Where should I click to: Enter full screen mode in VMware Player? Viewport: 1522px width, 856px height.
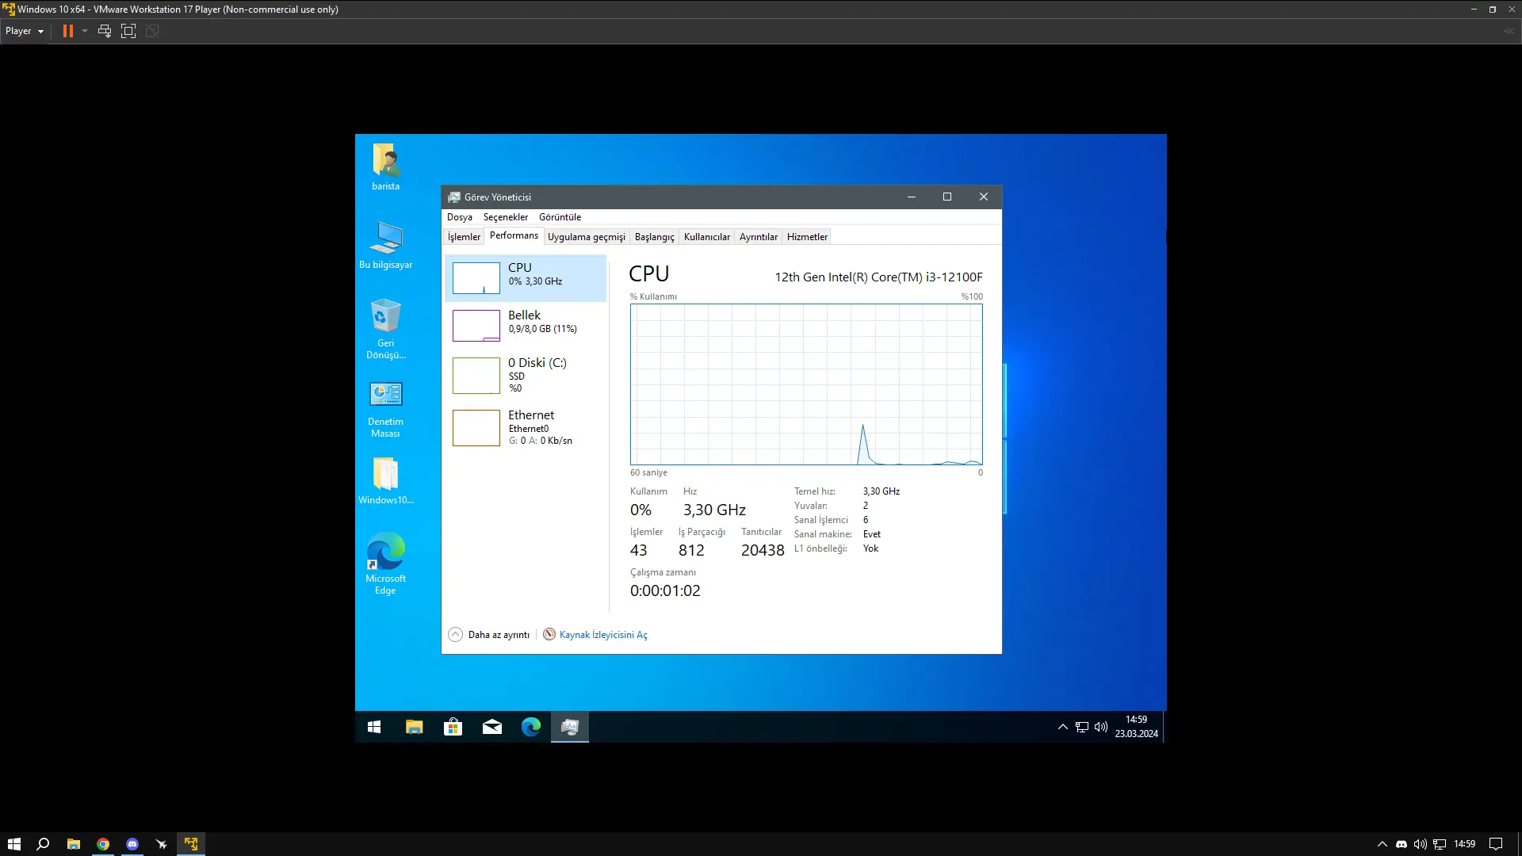[128, 31]
